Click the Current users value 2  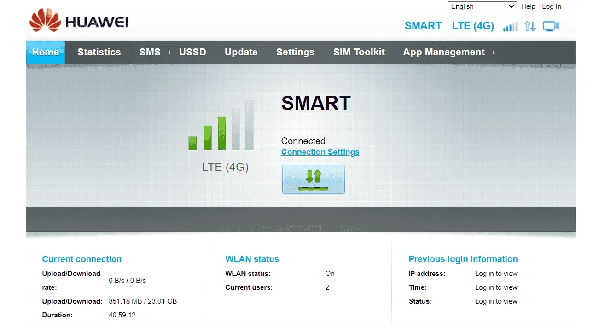[x=327, y=287]
